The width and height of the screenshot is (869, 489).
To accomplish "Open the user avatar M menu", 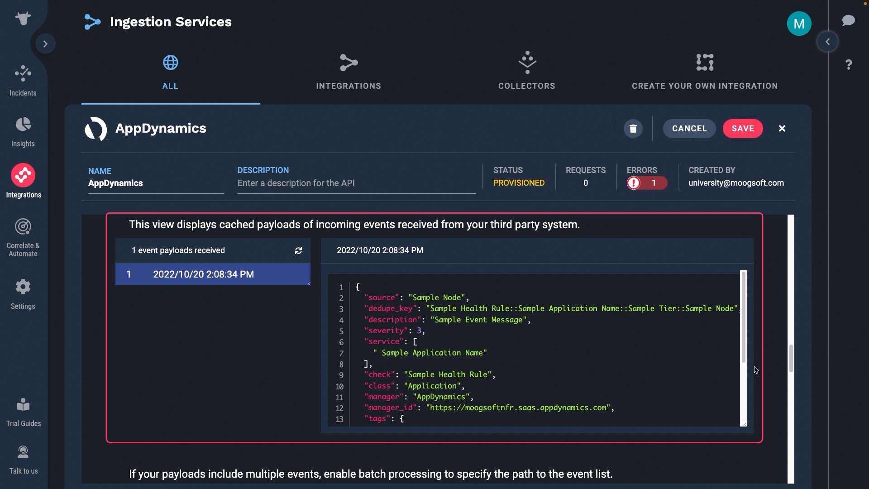I will [x=799, y=24].
